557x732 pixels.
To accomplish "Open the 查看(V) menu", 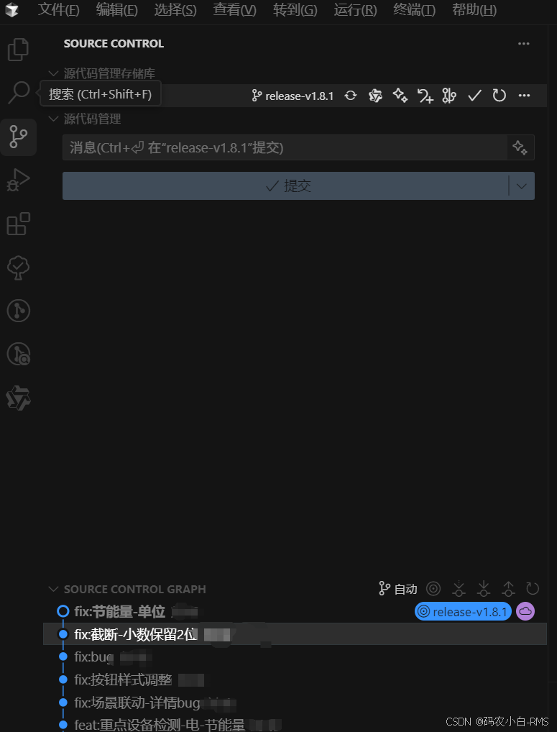I will point(234,10).
